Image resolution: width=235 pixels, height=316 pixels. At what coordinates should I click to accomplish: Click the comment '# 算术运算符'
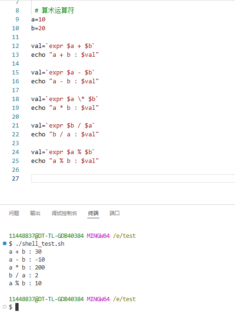[54, 11]
